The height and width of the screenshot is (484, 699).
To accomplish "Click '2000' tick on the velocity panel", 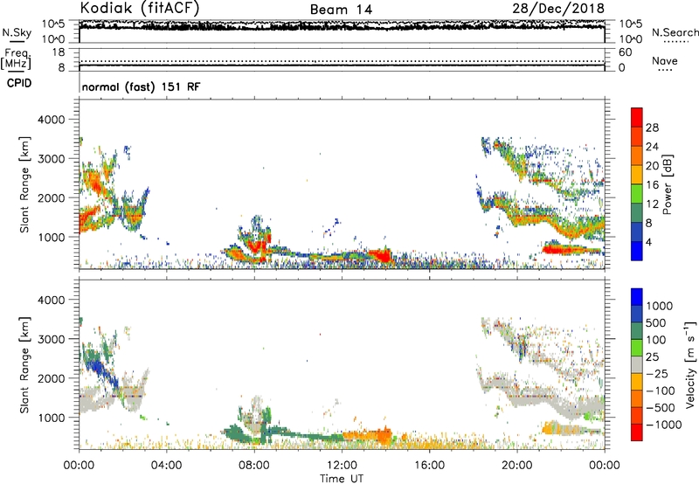I will tap(51, 378).
